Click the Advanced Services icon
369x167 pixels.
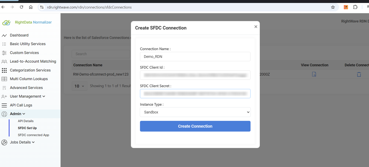4,88
